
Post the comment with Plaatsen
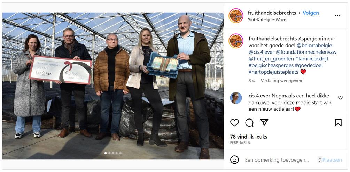332,160
